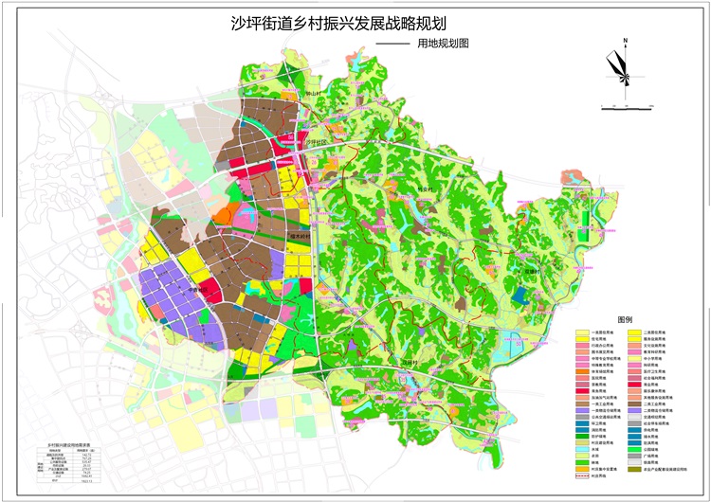Image resolution: width=711 pixels, height=502 pixels.
Task: Click the 公共交通场站用地 grey swatch
Action: pyautogui.click(x=582, y=418)
